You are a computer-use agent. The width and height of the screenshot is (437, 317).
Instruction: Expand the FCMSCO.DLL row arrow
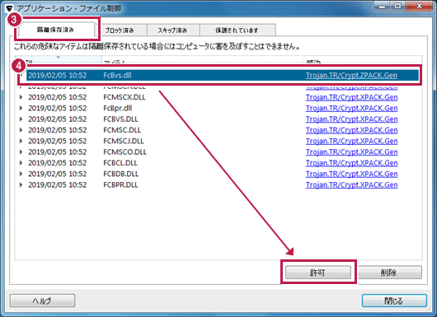[x=21, y=152]
